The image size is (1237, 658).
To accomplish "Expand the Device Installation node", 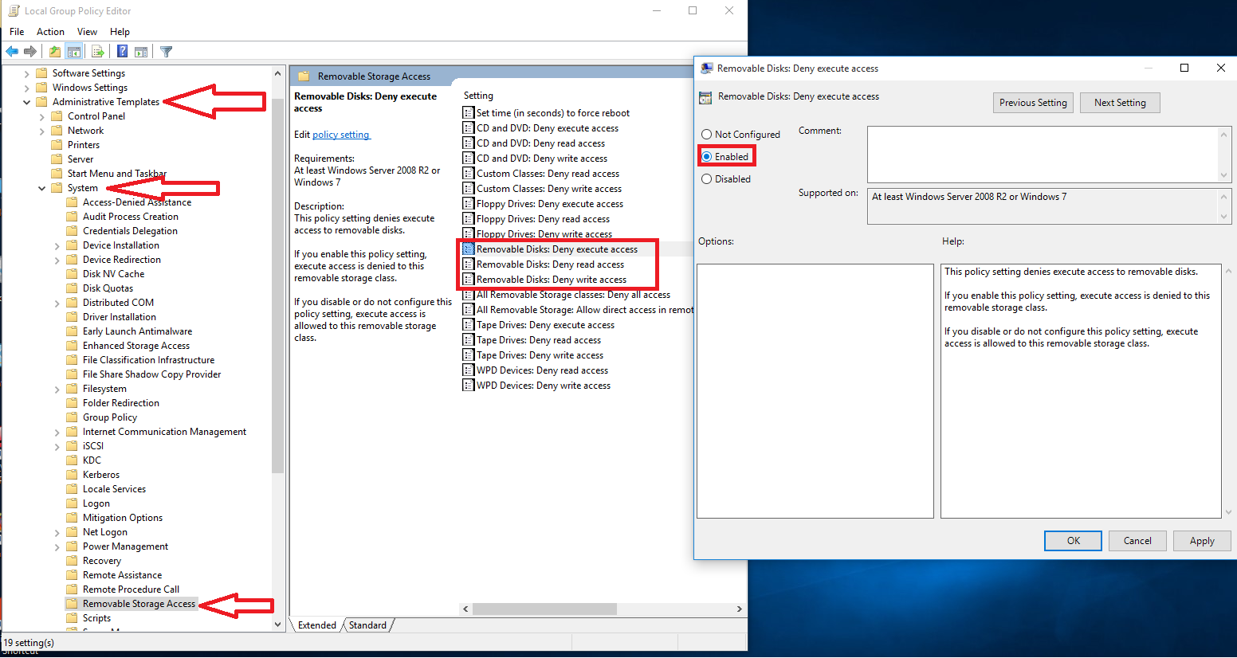I will coord(56,245).
